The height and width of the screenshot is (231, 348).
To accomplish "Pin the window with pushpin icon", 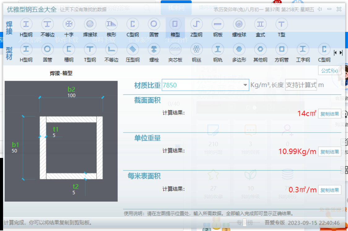I will (x=320, y=9).
